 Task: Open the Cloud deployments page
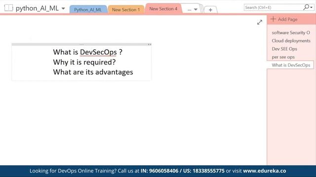tap(291, 41)
